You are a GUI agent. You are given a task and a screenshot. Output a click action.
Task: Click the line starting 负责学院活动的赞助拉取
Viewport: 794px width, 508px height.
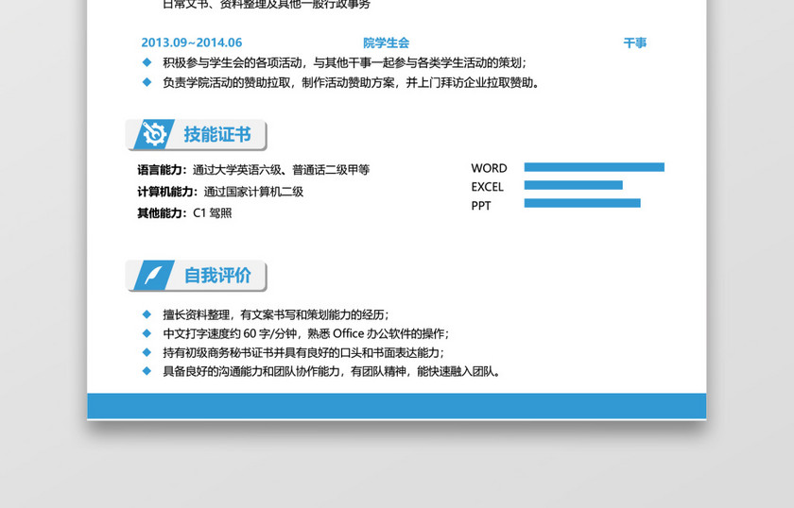(352, 82)
